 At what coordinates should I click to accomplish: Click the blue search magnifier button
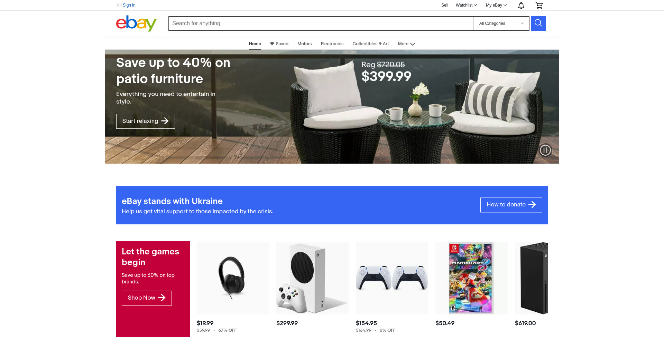pos(538,23)
